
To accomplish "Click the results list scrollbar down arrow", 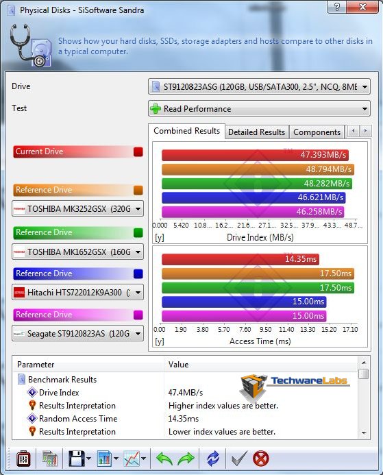I will coord(364,433).
